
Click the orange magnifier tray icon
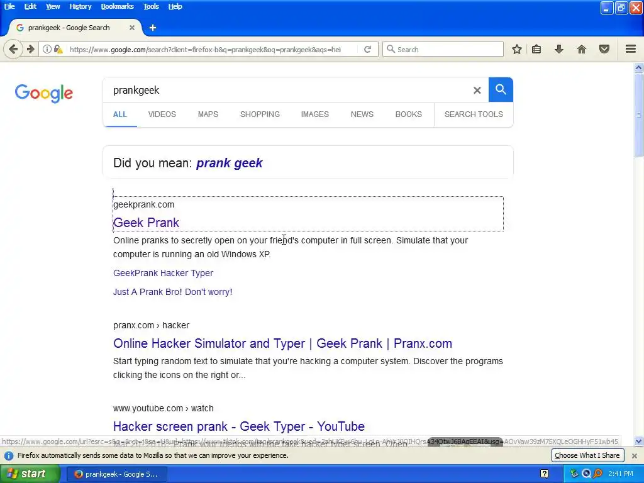coord(598,474)
